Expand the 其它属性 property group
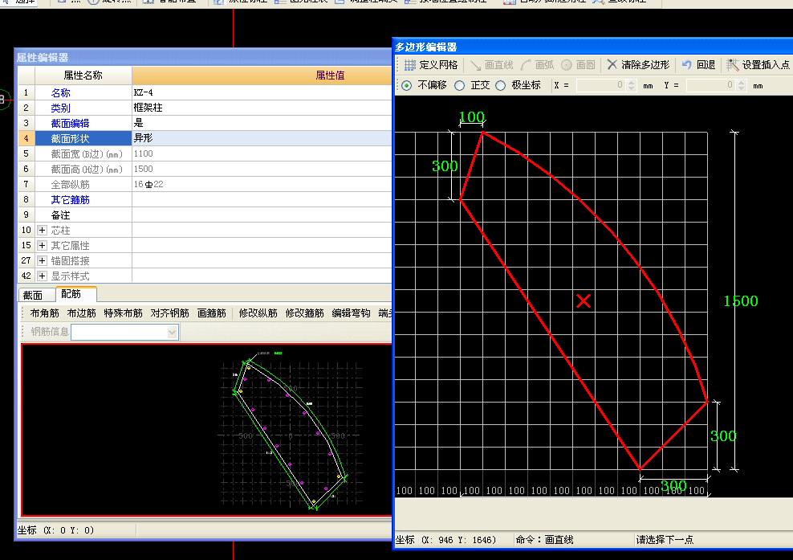The image size is (793, 560). [42, 246]
